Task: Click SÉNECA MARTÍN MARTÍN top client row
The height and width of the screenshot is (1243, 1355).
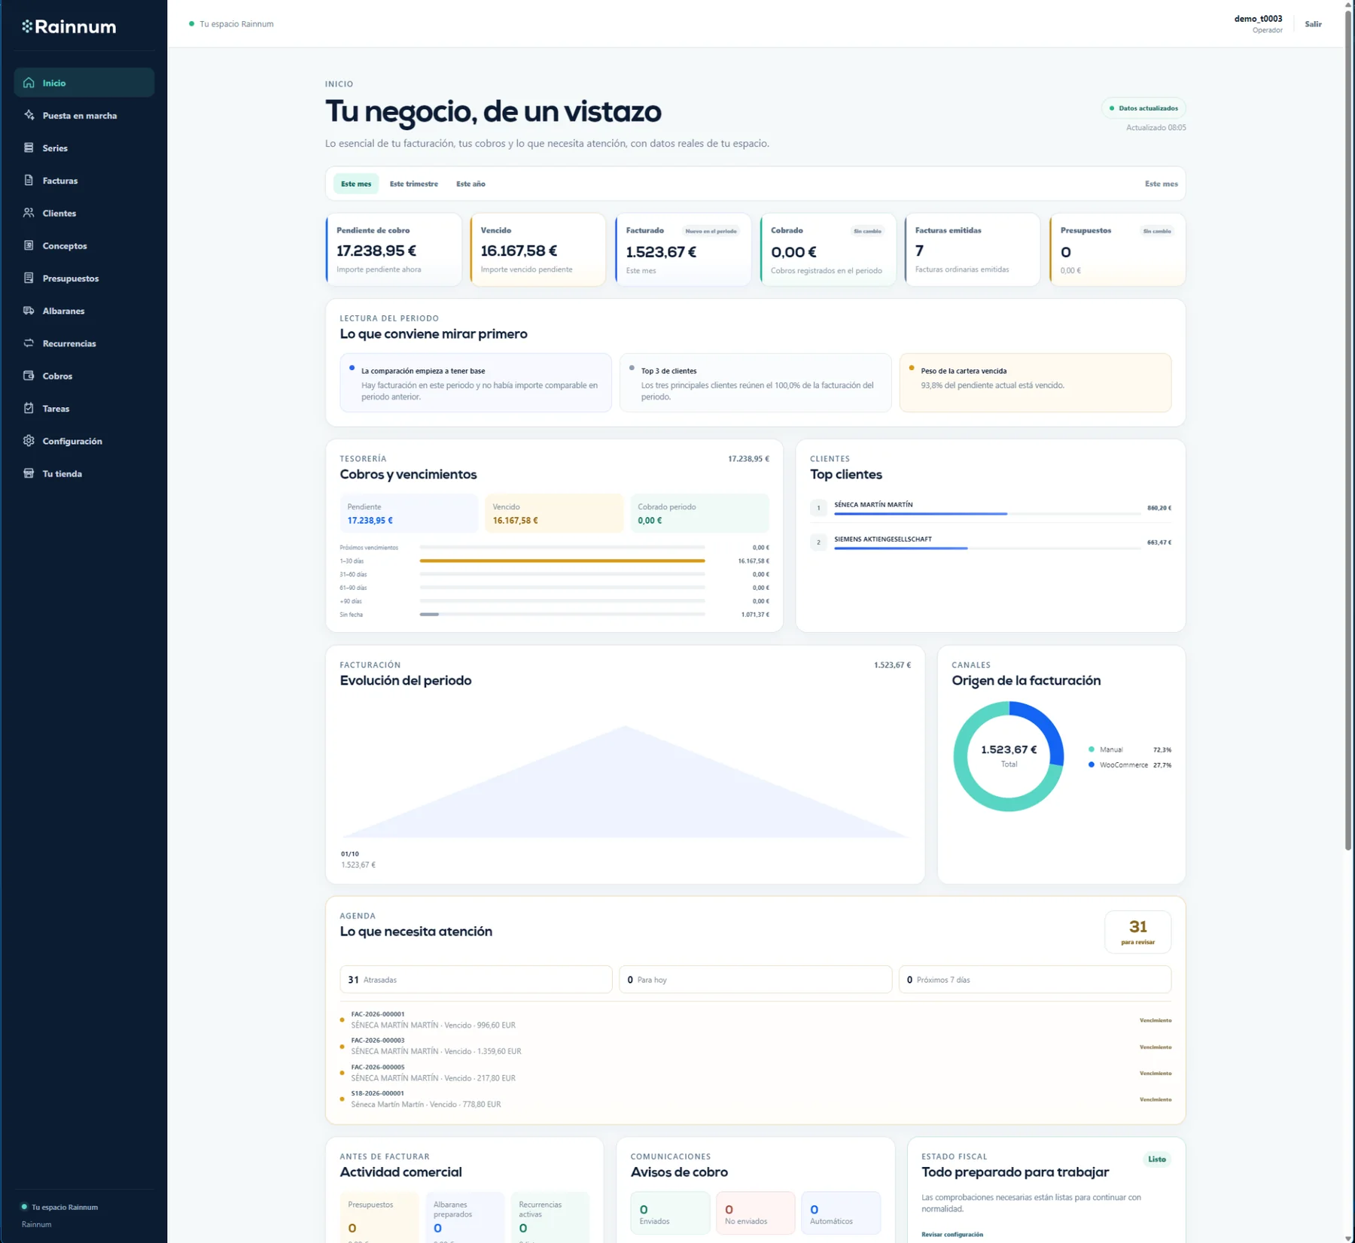Action: click(991, 508)
